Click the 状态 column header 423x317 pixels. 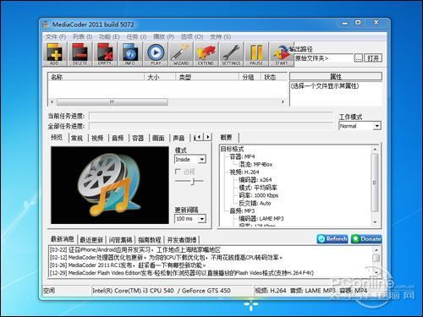[x=273, y=77]
